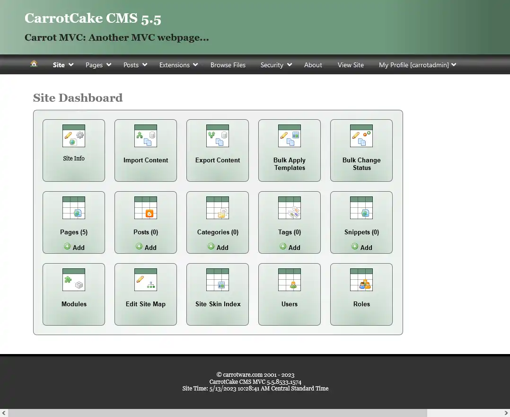Open the Roles grid icon
This screenshot has width=510, height=417.
[361, 280]
